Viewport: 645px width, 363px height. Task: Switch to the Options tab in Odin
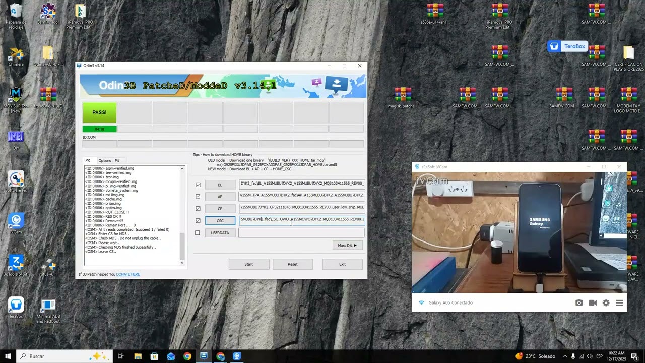(x=104, y=161)
